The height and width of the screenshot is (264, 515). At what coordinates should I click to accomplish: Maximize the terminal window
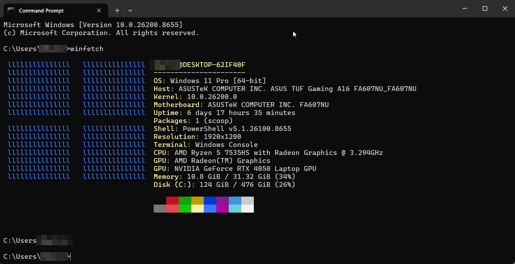click(485, 9)
